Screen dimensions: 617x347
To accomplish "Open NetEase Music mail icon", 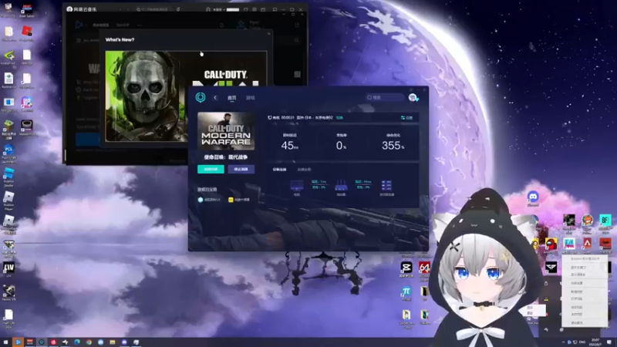I will tap(263, 9).
